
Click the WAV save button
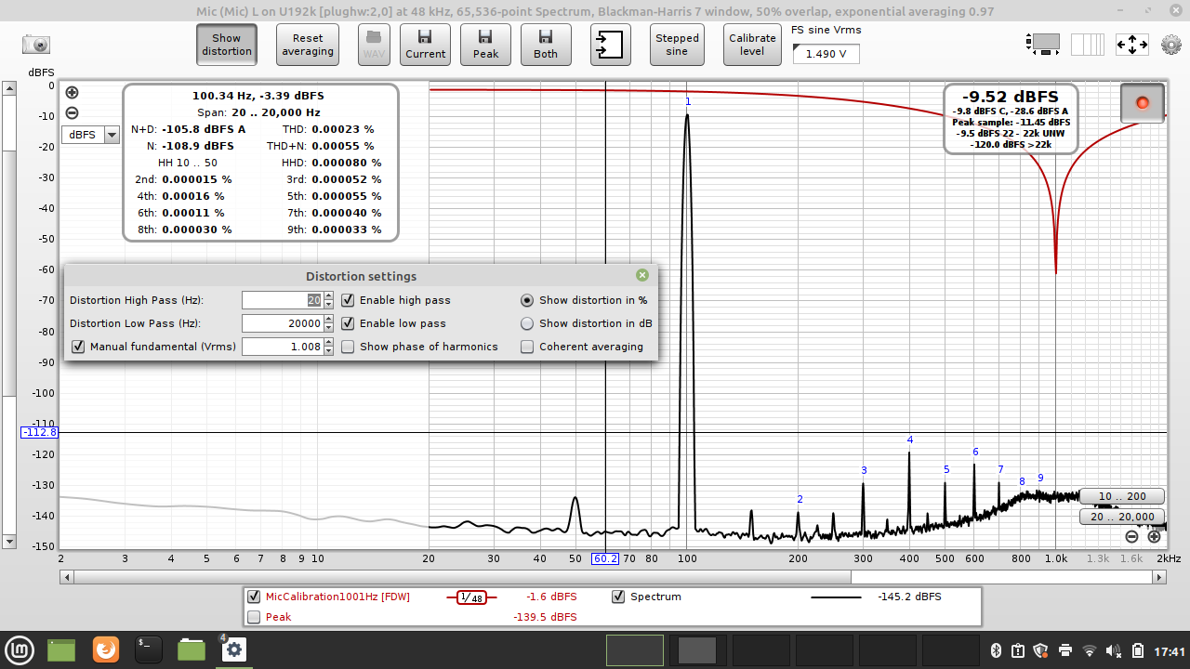click(x=375, y=45)
